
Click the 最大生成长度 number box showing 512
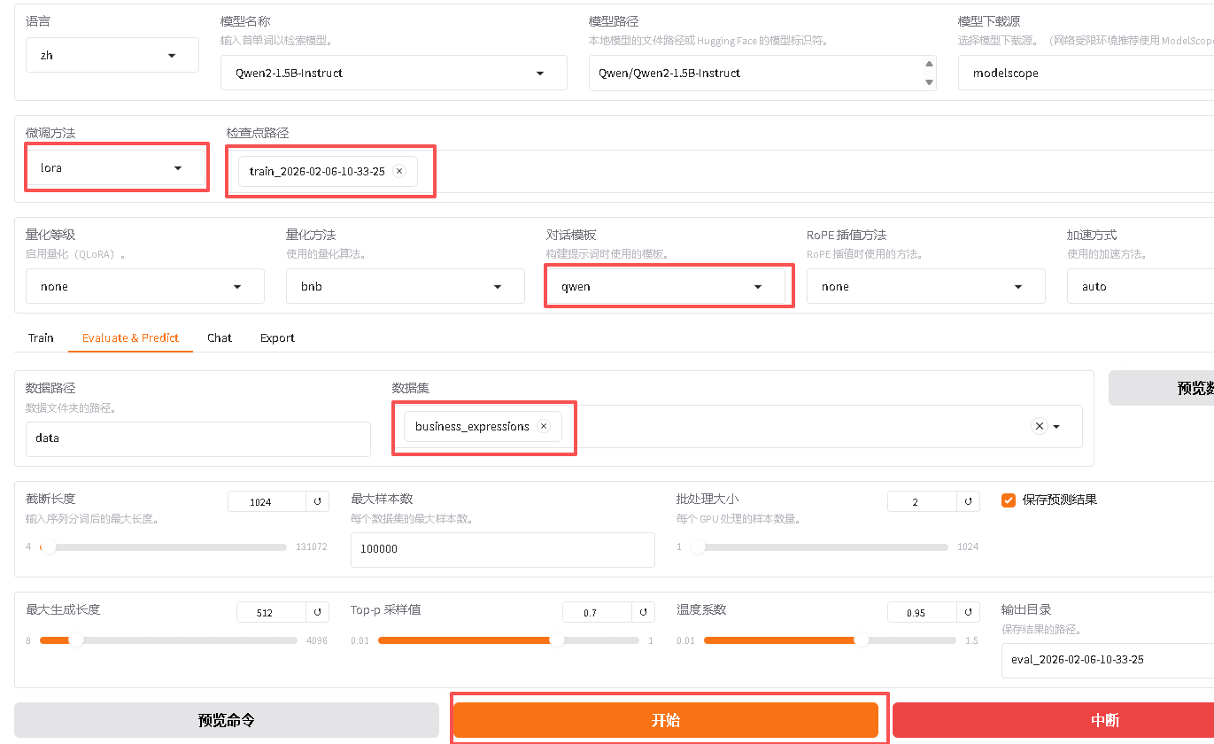click(x=272, y=613)
